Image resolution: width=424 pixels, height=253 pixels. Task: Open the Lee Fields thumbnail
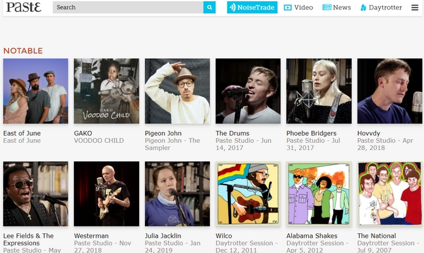tap(35, 194)
